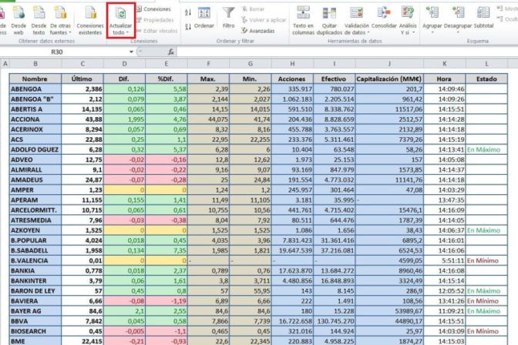
Task: Select column G header
Action: coord(250,64)
